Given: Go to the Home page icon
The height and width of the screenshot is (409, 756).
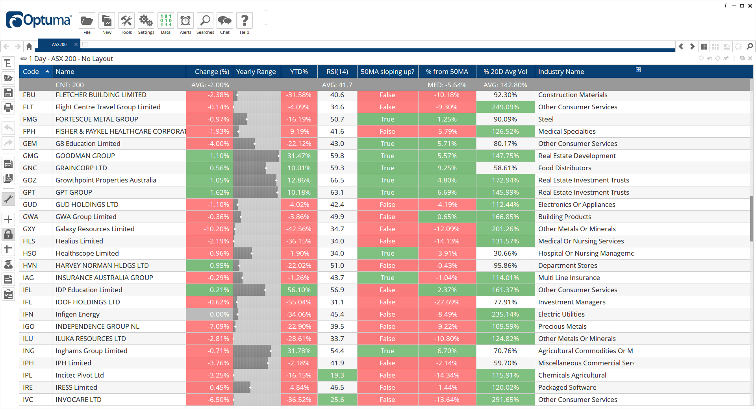Looking at the screenshot, I should click(29, 46).
